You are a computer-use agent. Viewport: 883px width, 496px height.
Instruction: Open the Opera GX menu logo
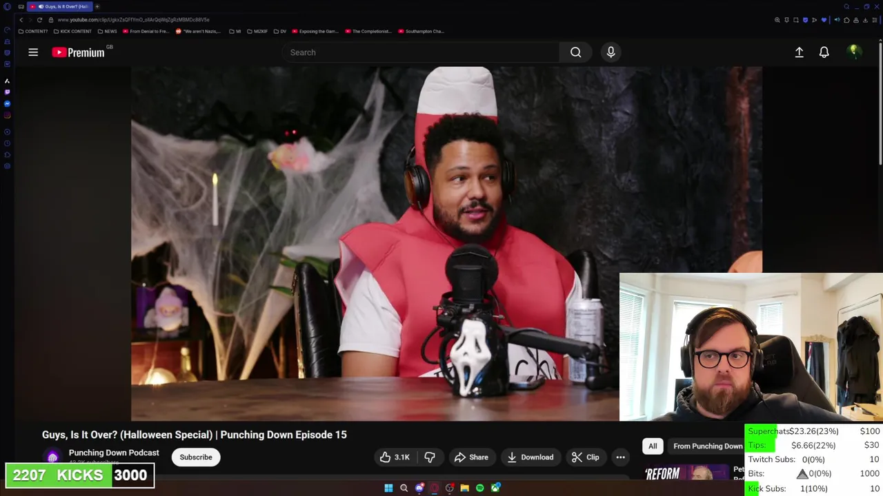point(7,6)
